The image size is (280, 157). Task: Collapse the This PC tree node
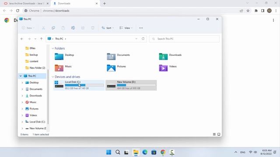point(21,76)
